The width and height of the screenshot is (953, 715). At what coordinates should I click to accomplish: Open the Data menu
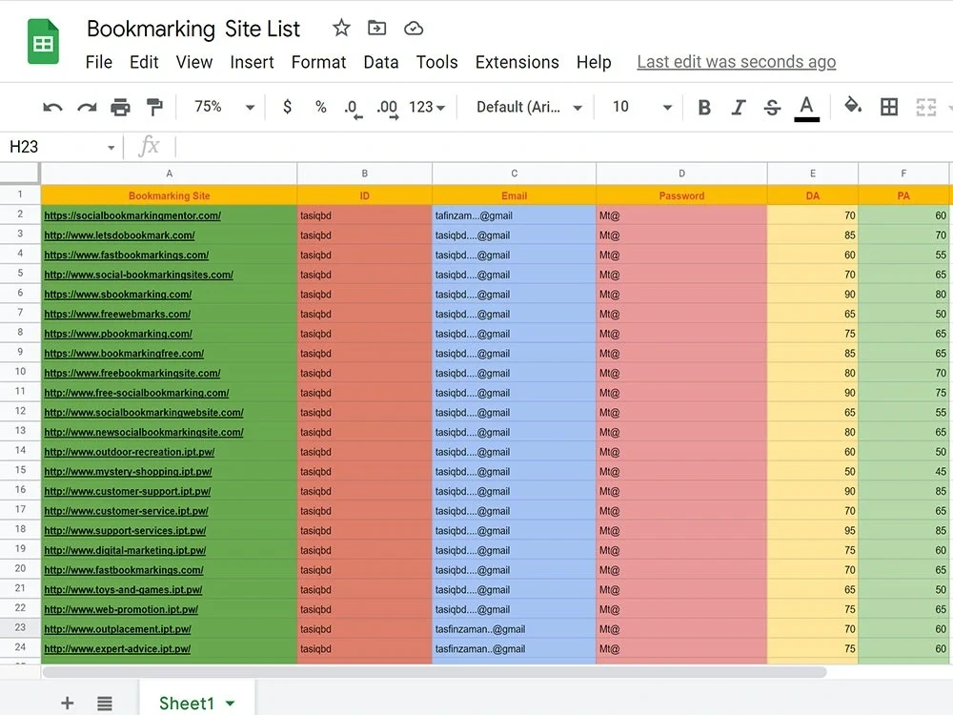coord(381,62)
